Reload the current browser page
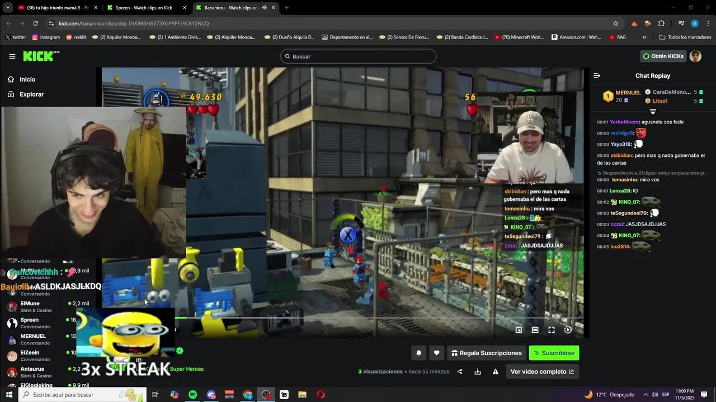Image resolution: width=716 pixels, height=402 pixels. (x=35, y=23)
